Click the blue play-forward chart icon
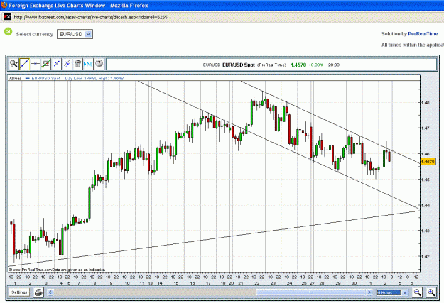 [x=88, y=64]
